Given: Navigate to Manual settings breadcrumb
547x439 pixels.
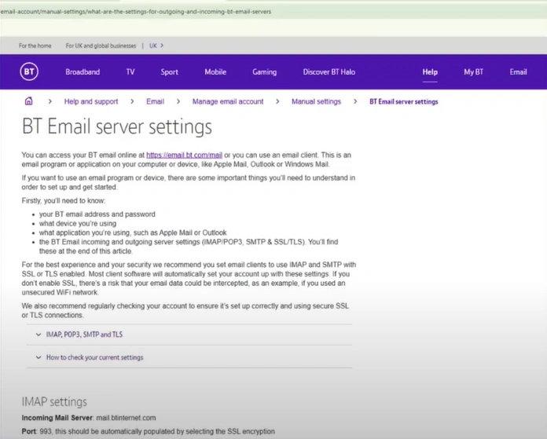Looking at the screenshot, I should 316,101.
